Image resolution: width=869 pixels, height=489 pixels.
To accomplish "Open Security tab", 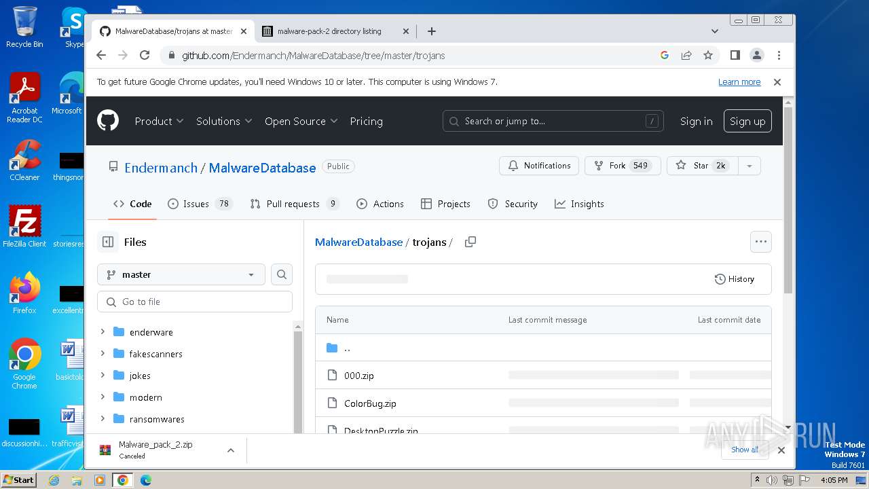I will click(513, 204).
